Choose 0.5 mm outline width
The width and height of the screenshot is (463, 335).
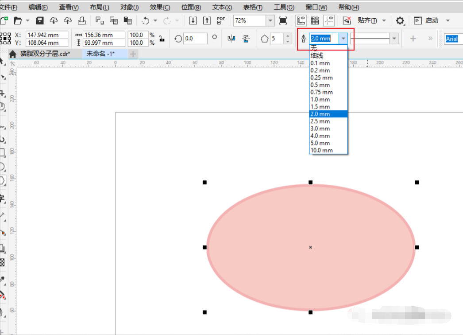pos(328,85)
